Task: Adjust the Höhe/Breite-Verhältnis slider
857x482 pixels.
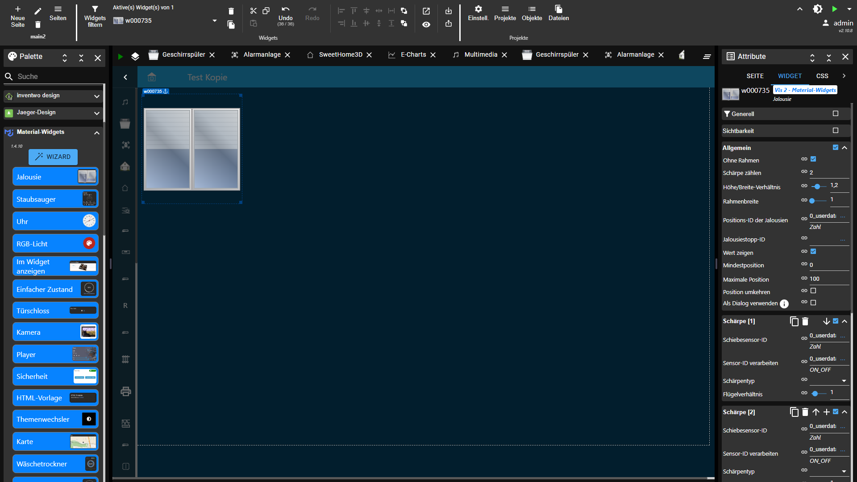Action: point(817,187)
